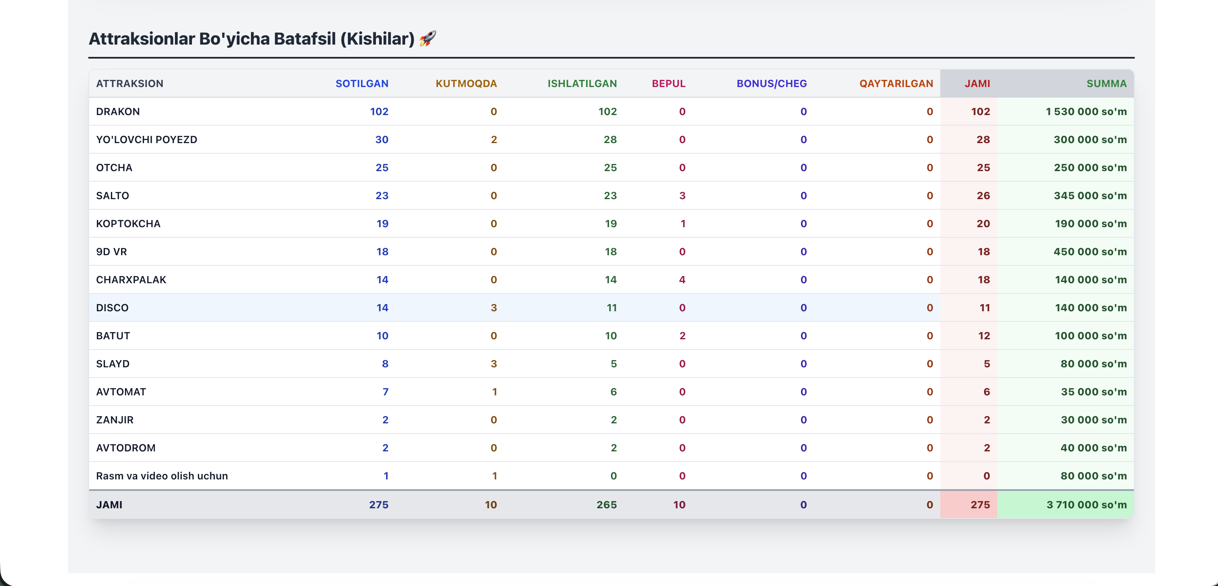Click the ISHLATILGAN column header

(x=581, y=84)
